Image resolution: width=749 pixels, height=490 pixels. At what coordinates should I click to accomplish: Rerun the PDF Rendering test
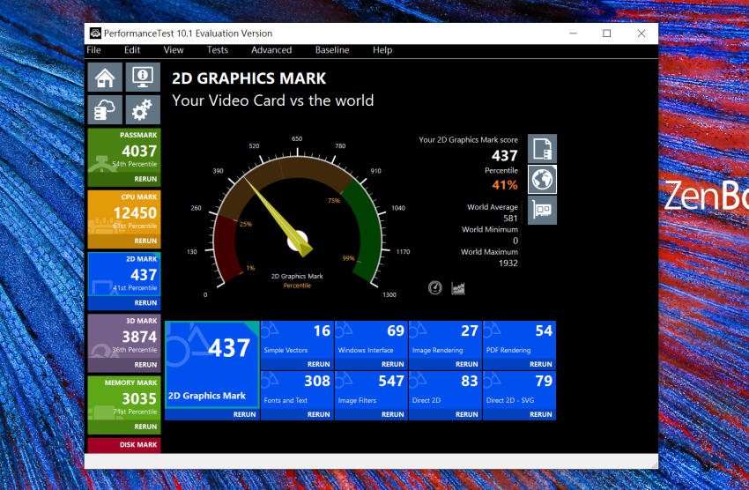tap(541, 364)
